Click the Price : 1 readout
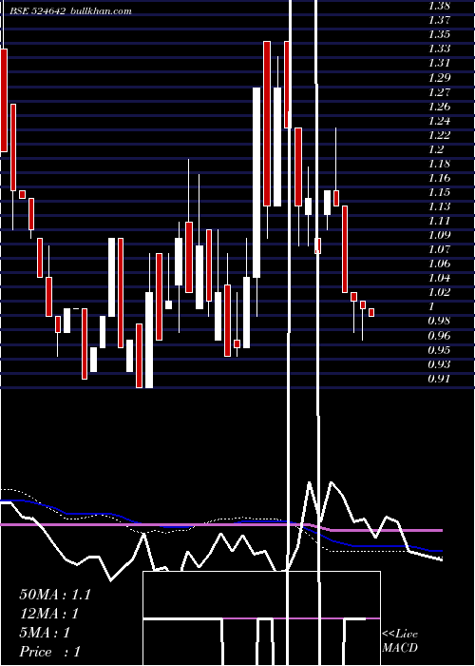 pos(49,652)
